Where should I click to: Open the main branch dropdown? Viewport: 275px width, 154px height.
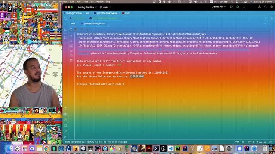tap(105, 7)
